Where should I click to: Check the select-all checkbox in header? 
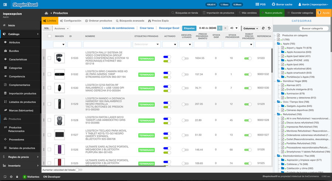click(x=49, y=36)
